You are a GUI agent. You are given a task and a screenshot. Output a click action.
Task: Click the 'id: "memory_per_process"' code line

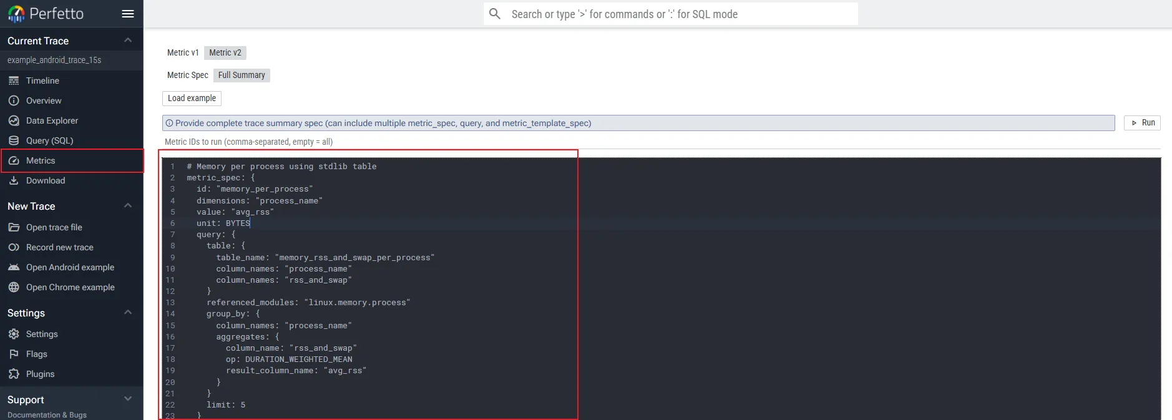pyautogui.click(x=255, y=189)
